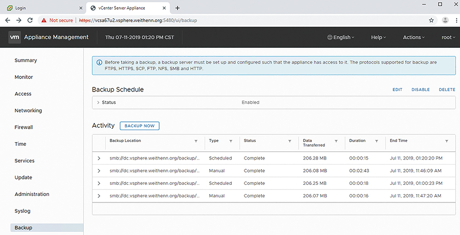This screenshot has height=235, width=460.
Task: Click the info icon in the banner
Action: [99, 62]
